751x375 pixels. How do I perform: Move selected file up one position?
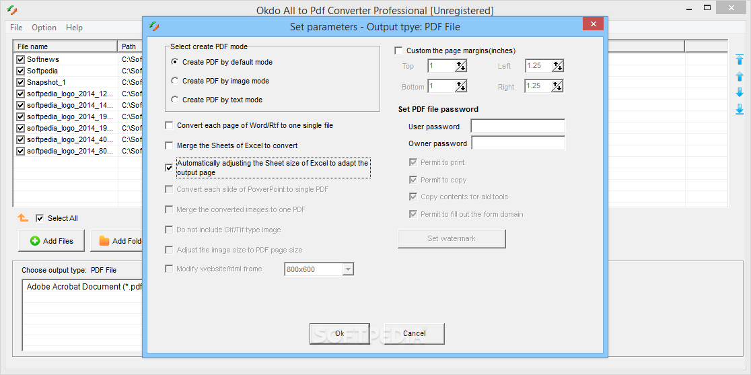740,76
